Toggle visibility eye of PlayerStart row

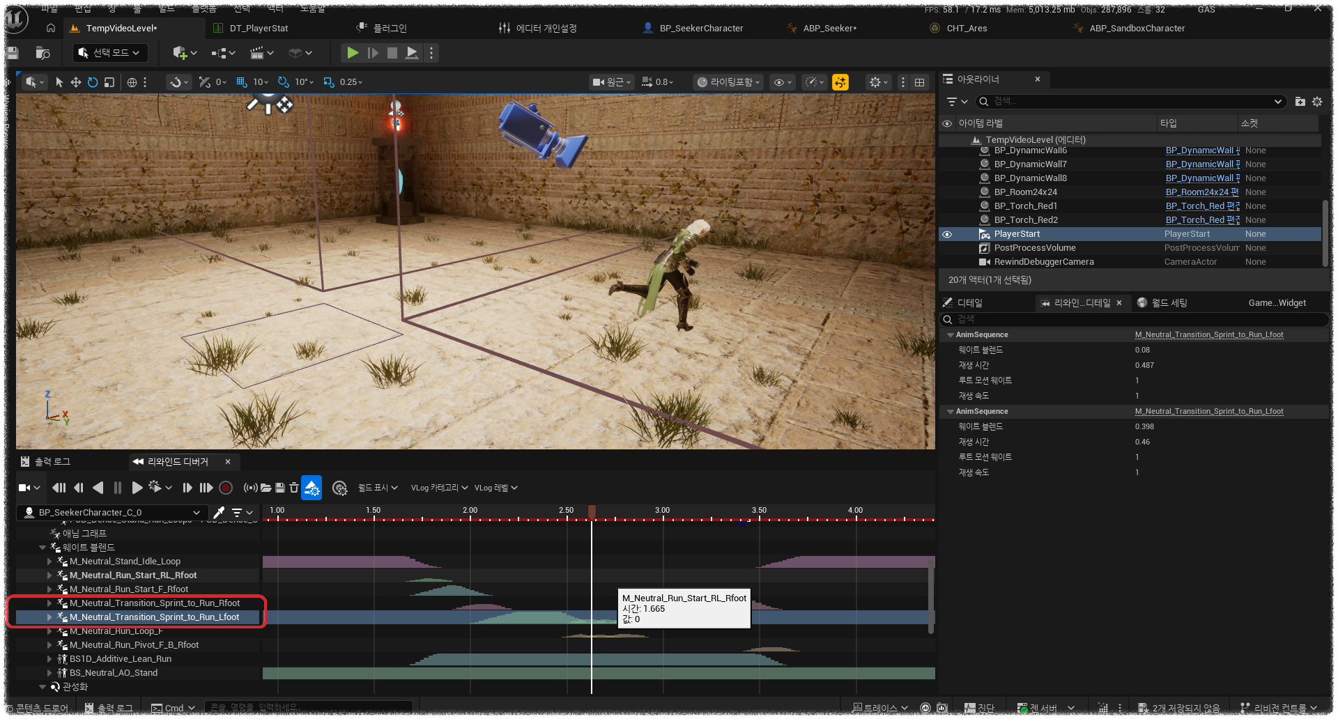pos(947,234)
